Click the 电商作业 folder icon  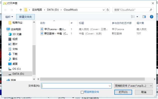pyautogui.click(x=10, y=23)
